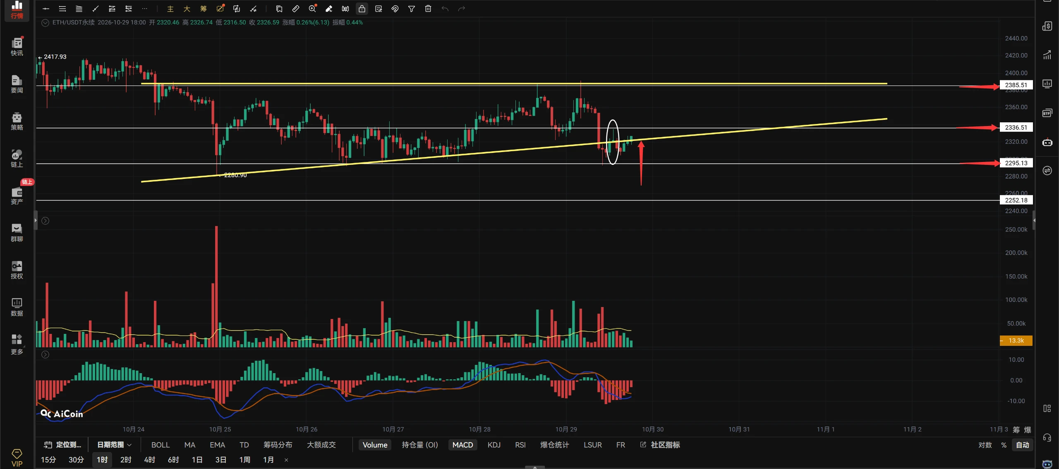Select the ruler measurement tool

(296, 9)
